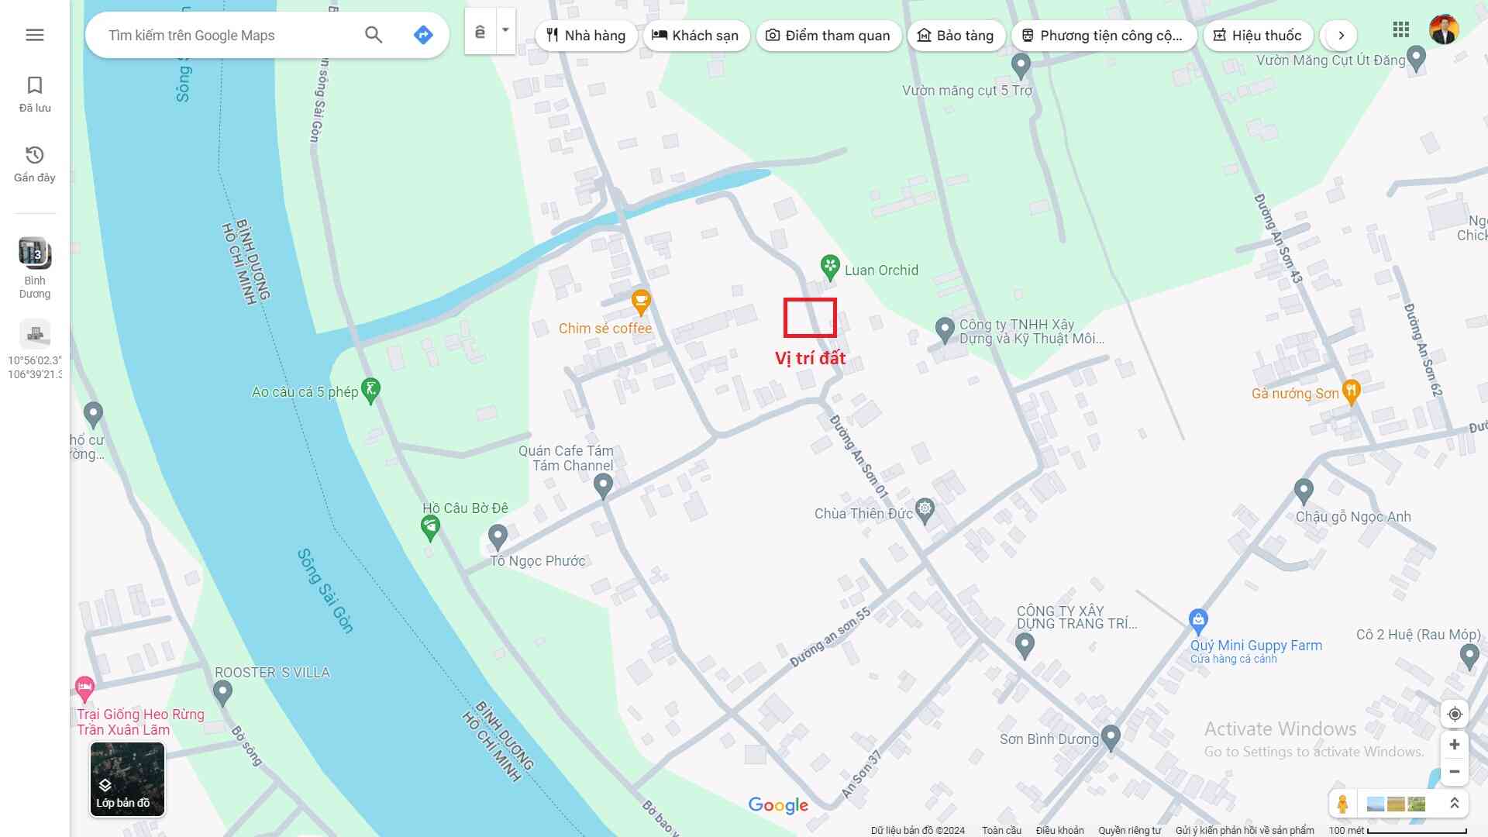Toggle the Lớp bản đồ satellite layer
Image resolution: width=1488 pixels, height=837 pixels.
(x=127, y=779)
